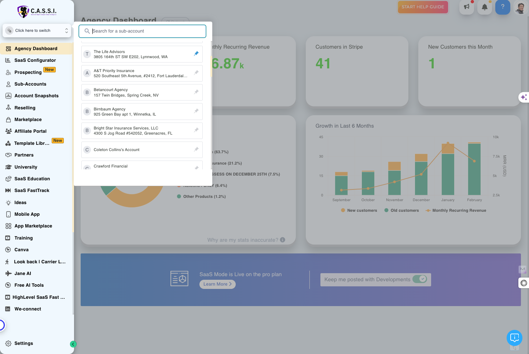Image resolution: width=529 pixels, height=354 pixels.
Task: Pin Betancourt Agency sub-account
Action: click(x=196, y=92)
